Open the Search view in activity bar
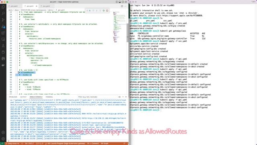Image resolution: width=257 pixels, height=145 pixels. point(3,13)
